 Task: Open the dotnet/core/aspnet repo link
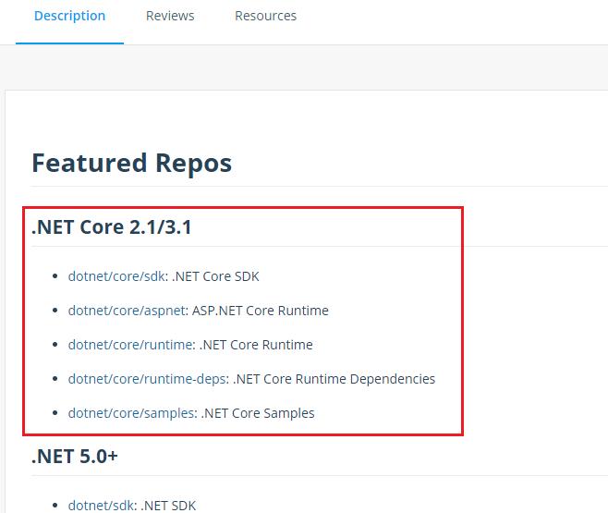[x=127, y=311]
